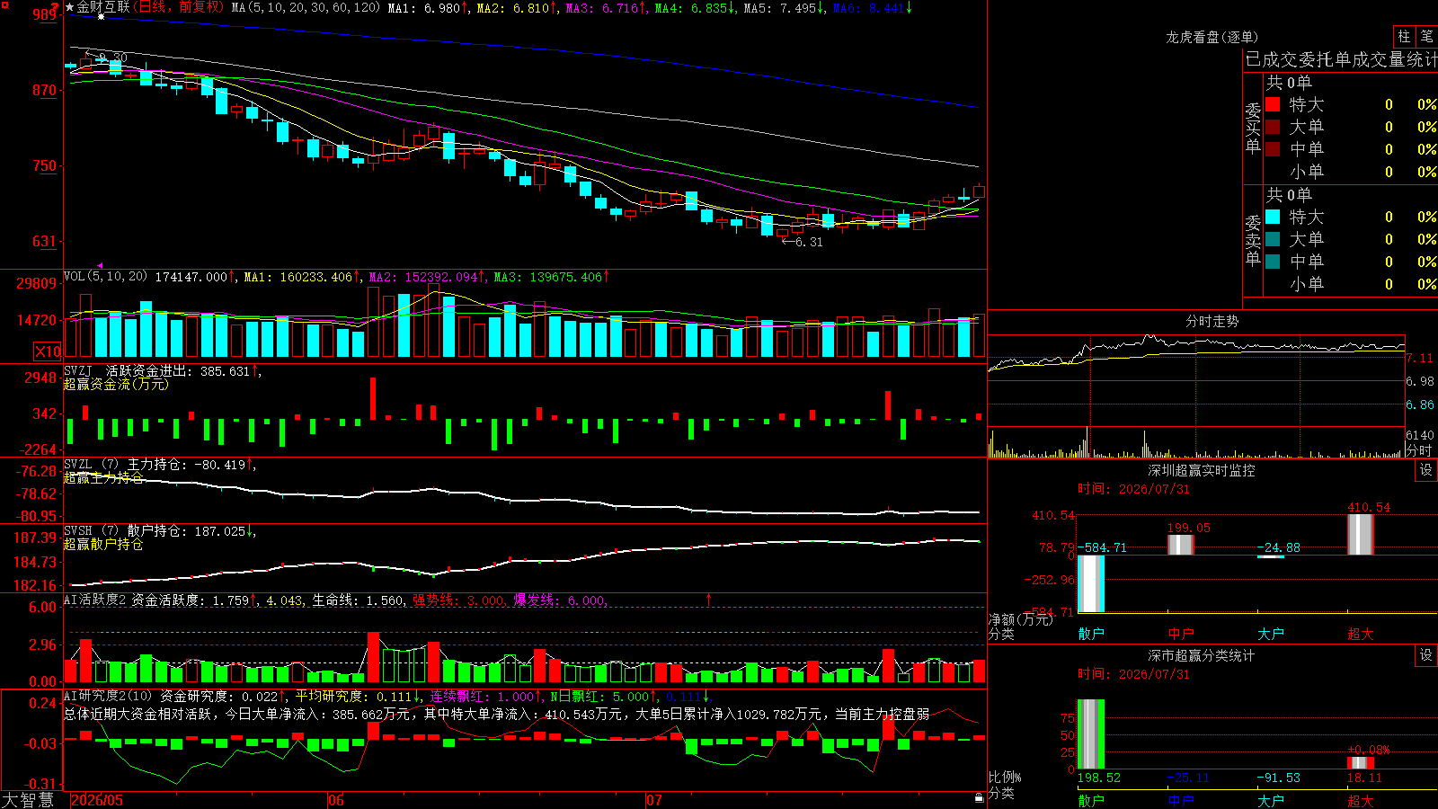Click the 生命线: 1.560 label
Viewport: 1438px width, 809px height.
[x=357, y=600]
